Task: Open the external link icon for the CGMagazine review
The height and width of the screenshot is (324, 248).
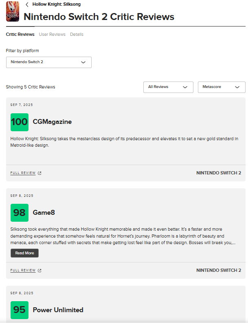Action: [40, 173]
